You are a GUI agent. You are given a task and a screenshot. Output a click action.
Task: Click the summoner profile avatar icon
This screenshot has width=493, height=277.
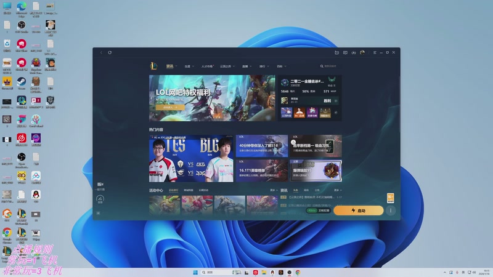(285, 82)
